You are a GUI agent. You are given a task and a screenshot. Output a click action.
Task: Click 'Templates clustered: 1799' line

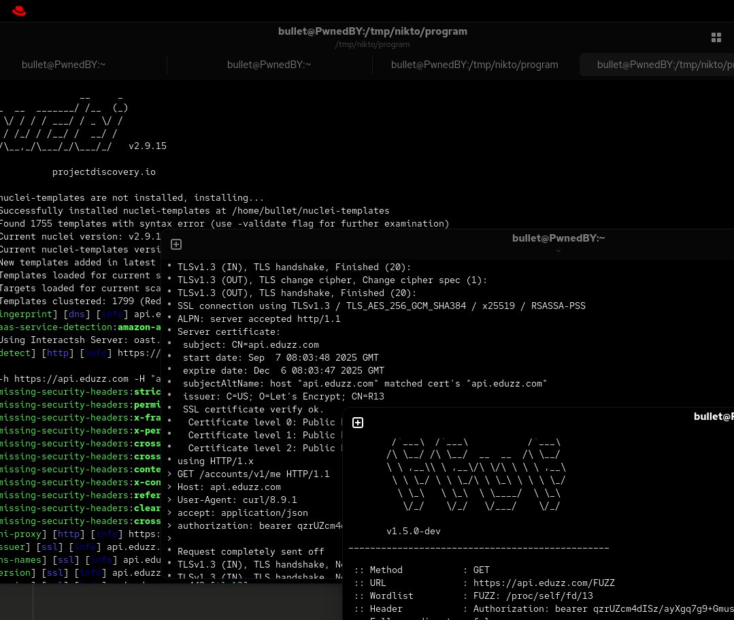click(x=80, y=301)
